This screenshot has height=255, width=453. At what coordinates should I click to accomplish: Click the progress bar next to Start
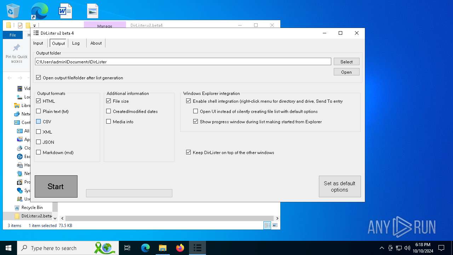129,193
